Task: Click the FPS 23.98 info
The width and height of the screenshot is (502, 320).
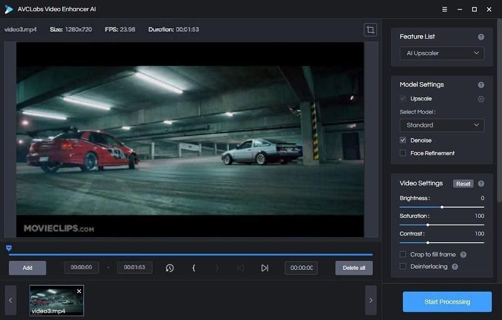Action: tap(120, 29)
